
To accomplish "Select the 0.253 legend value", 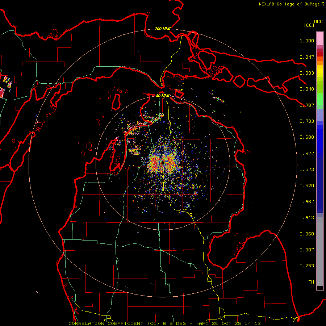I will (307, 266).
